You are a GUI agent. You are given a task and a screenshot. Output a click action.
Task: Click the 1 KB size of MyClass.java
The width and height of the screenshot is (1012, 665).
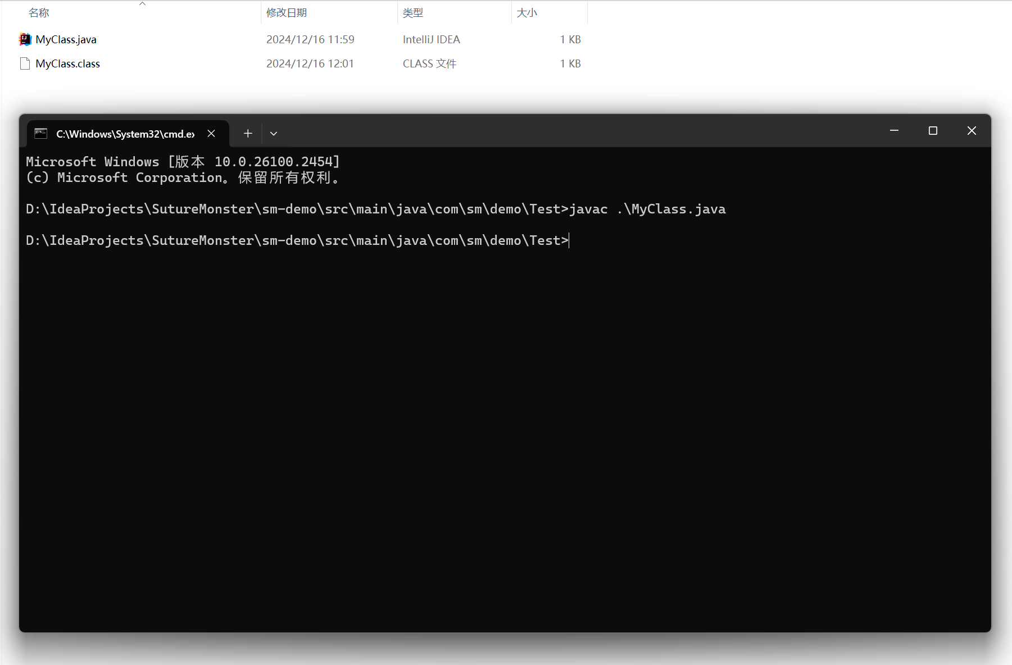(570, 39)
